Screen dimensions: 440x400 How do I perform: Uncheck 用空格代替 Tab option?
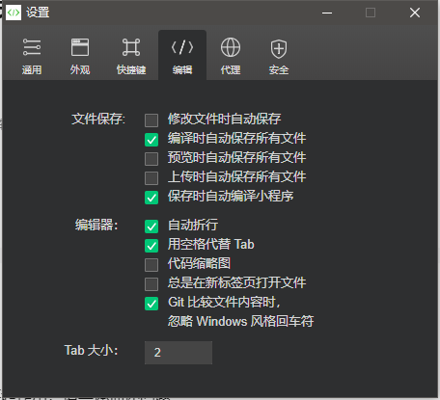coord(151,246)
